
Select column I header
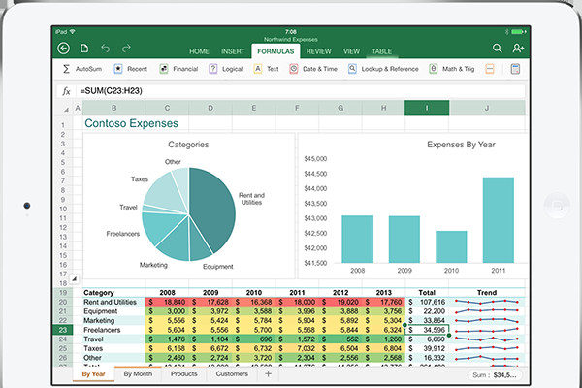click(427, 108)
